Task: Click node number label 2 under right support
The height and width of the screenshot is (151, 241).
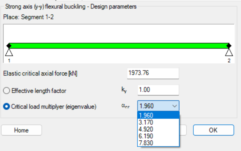Action: pyautogui.click(x=229, y=60)
